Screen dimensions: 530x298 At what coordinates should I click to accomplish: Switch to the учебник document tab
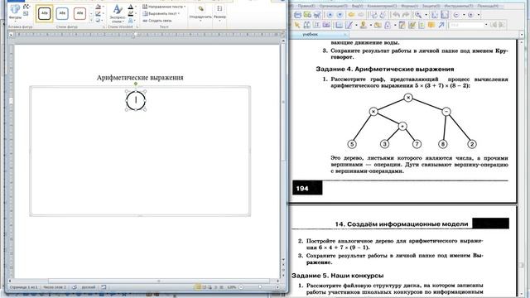[x=310, y=35]
